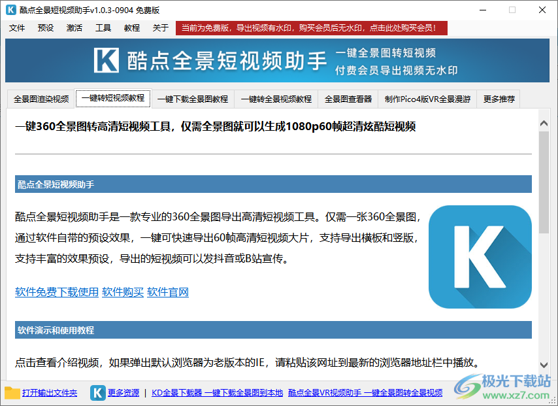Image resolution: width=558 pixels, height=406 pixels.
Task: Open the 教程 menu
Action: [131, 27]
